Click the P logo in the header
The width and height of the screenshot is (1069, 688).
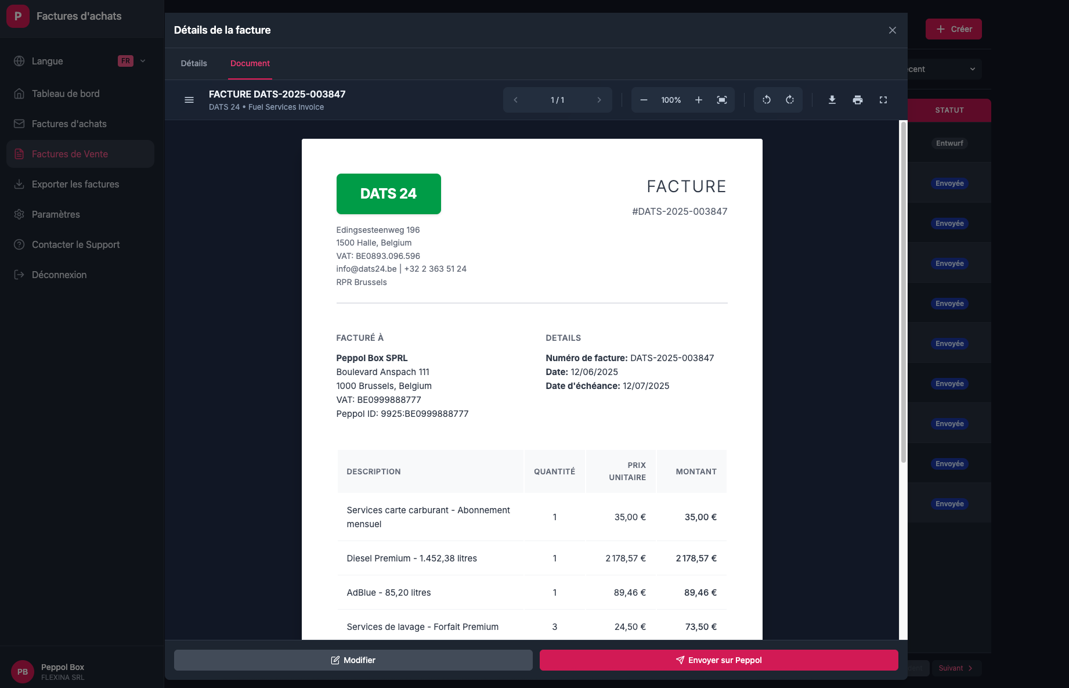pos(18,16)
